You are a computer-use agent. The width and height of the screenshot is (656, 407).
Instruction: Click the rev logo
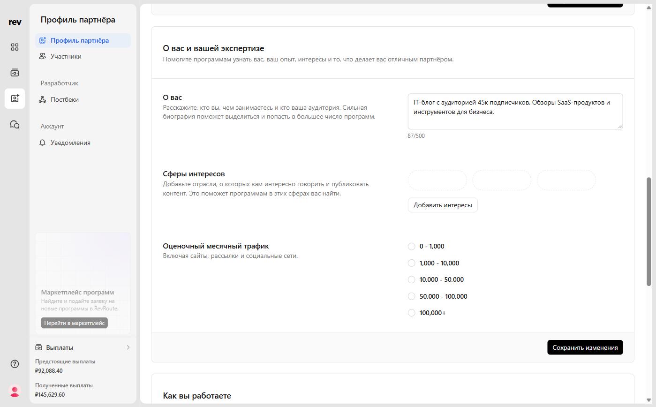click(15, 22)
